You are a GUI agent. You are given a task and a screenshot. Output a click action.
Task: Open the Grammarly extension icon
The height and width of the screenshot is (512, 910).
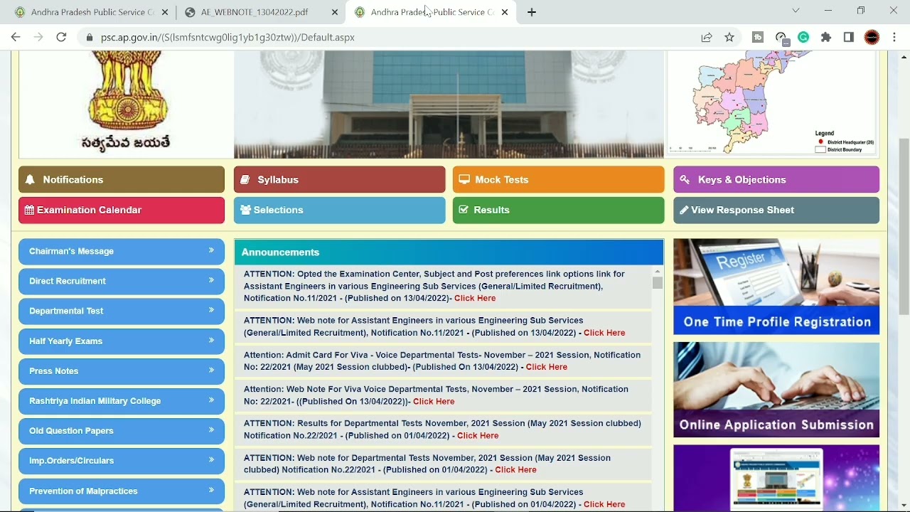(x=803, y=37)
